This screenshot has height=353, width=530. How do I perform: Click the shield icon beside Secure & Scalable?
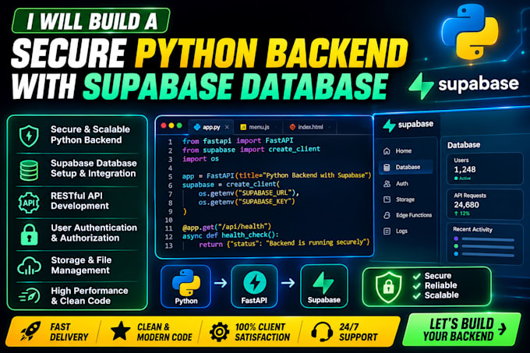point(29,136)
